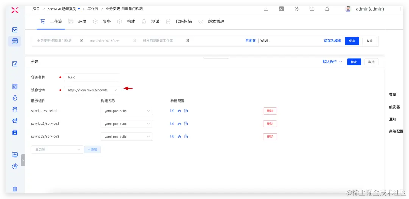The image size is (409, 199).
Task: Open the documentation book icon
Action: click(x=312, y=9)
